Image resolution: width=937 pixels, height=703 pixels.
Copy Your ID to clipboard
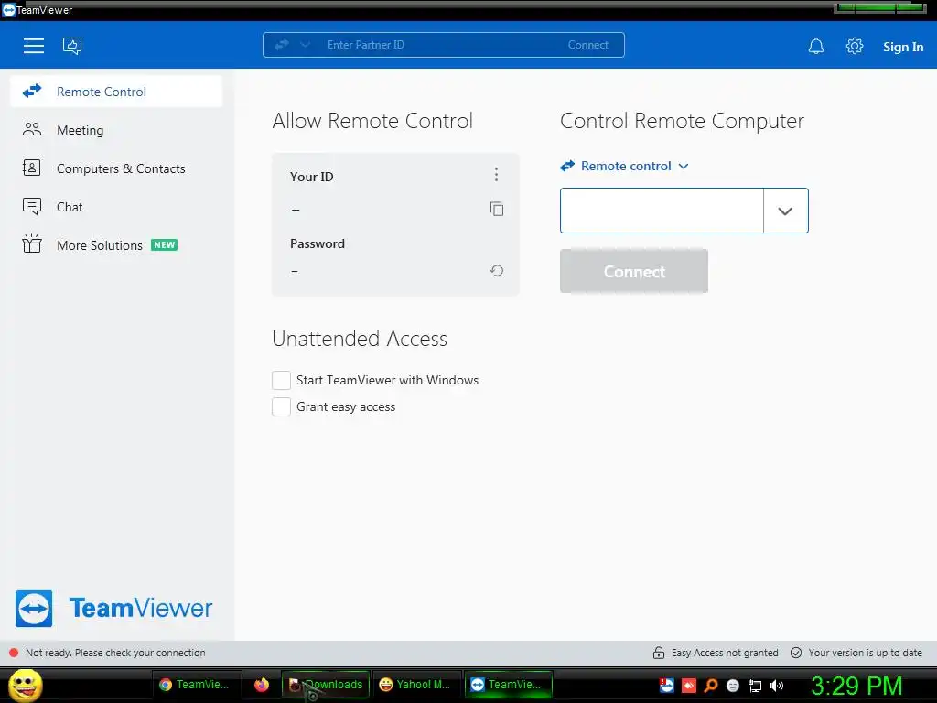point(497,209)
